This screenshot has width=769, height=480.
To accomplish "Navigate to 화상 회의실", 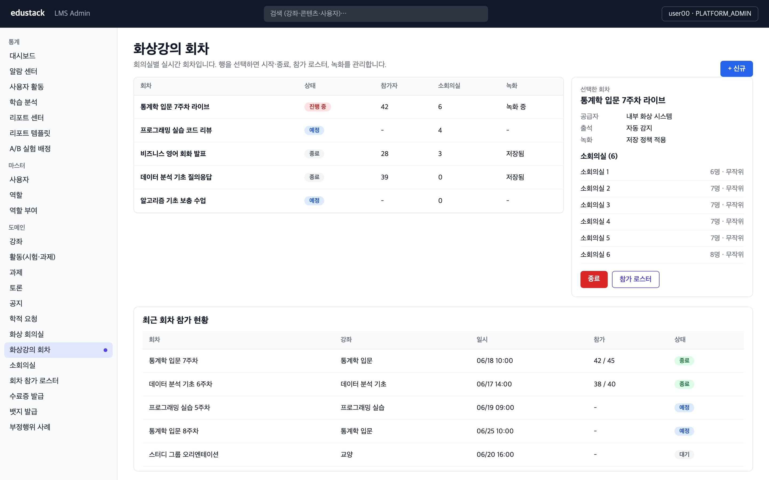I will tap(58, 334).
